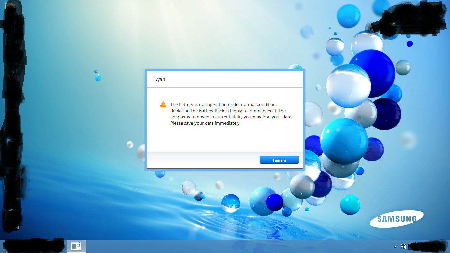Click empty desktop wallpaper left of dialog
The width and height of the screenshot is (450, 253).
pos(82,125)
